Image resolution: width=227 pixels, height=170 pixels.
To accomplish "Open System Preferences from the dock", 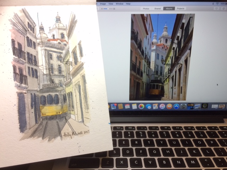I will [x=183, y=106].
